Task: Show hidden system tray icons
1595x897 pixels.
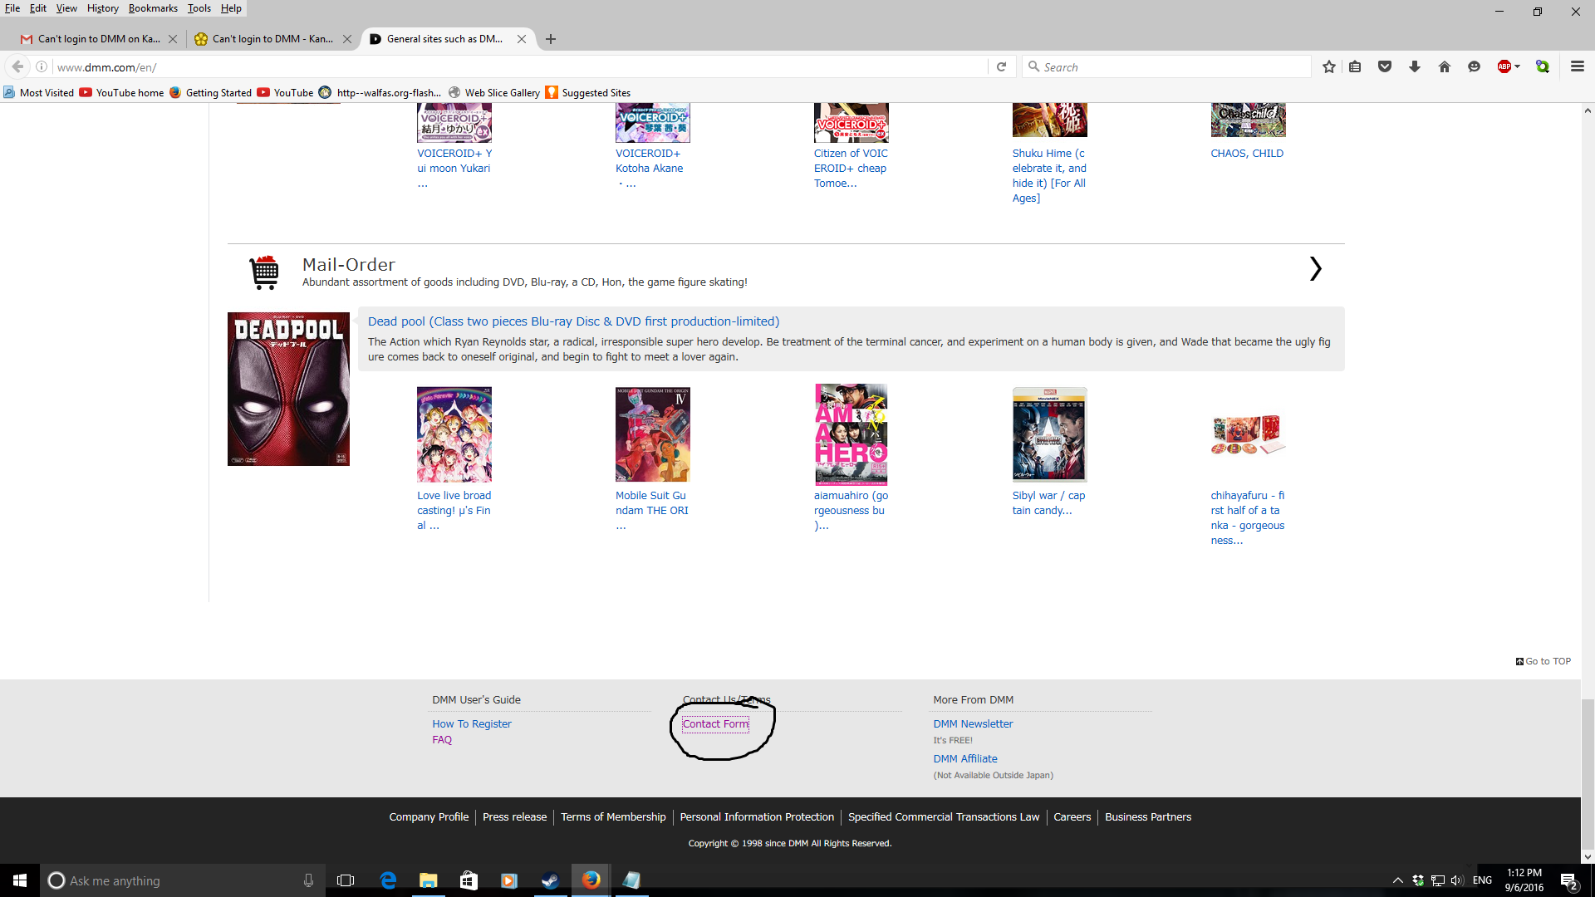Action: point(1397,880)
